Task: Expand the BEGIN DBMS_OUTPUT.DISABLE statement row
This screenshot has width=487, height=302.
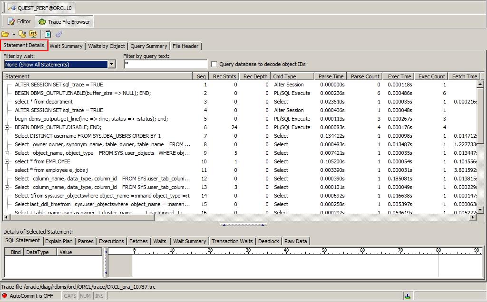Action: tap(7, 127)
